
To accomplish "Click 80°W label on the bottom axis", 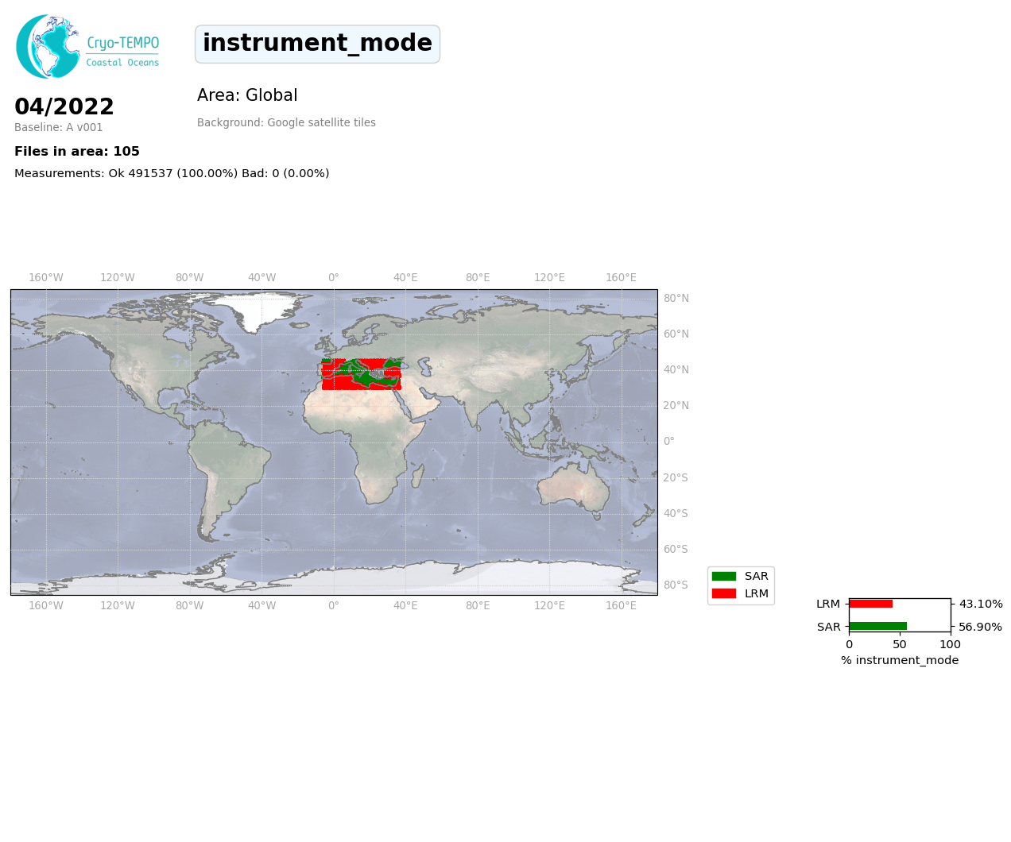I will [190, 606].
